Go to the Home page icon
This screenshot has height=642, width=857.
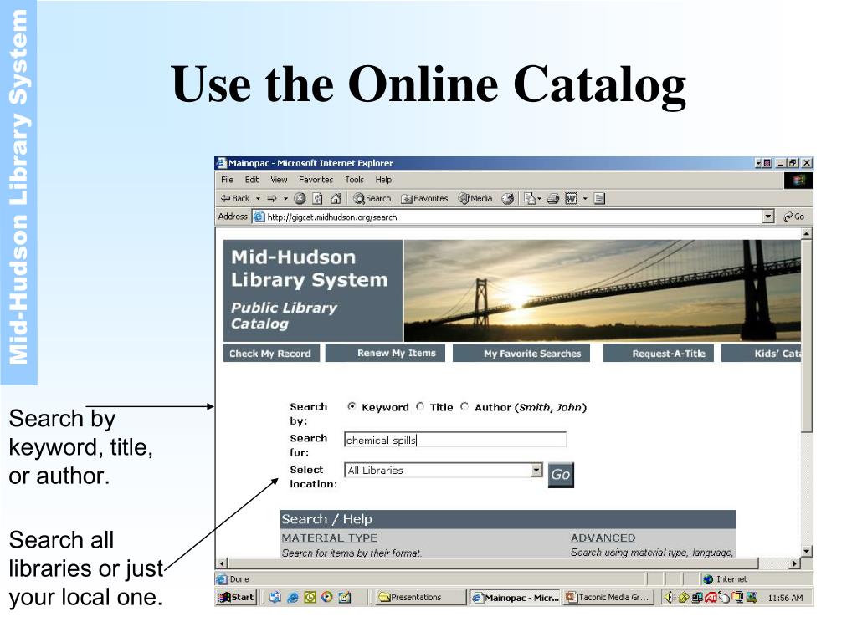click(x=336, y=199)
